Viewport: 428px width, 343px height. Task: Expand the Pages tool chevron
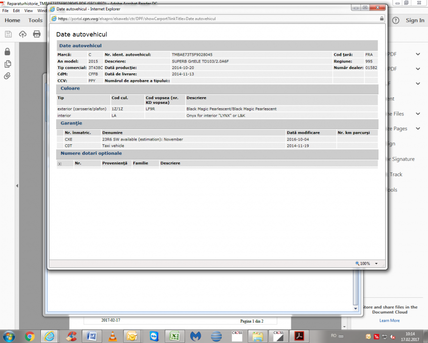coord(418,129)
